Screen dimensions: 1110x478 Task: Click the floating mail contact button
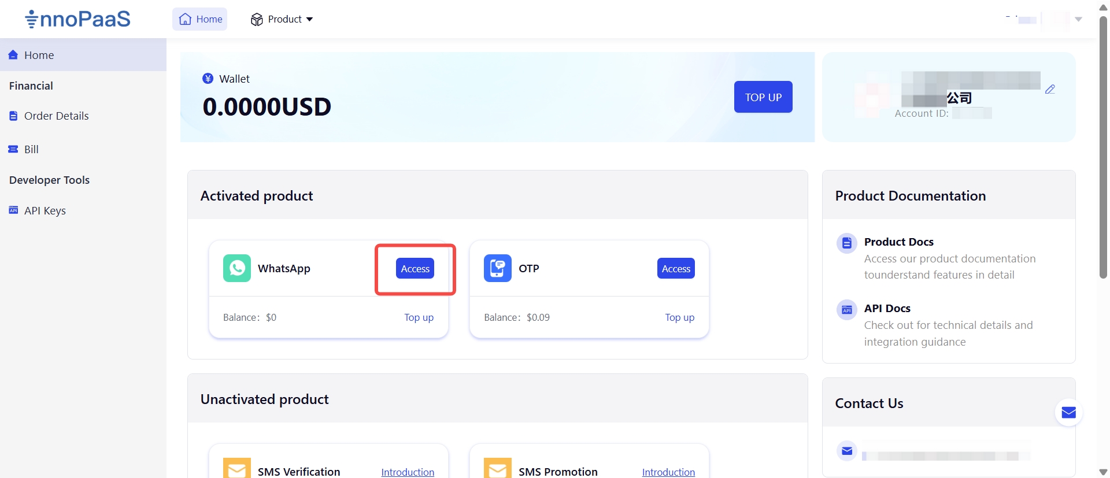click(1069, 413)
